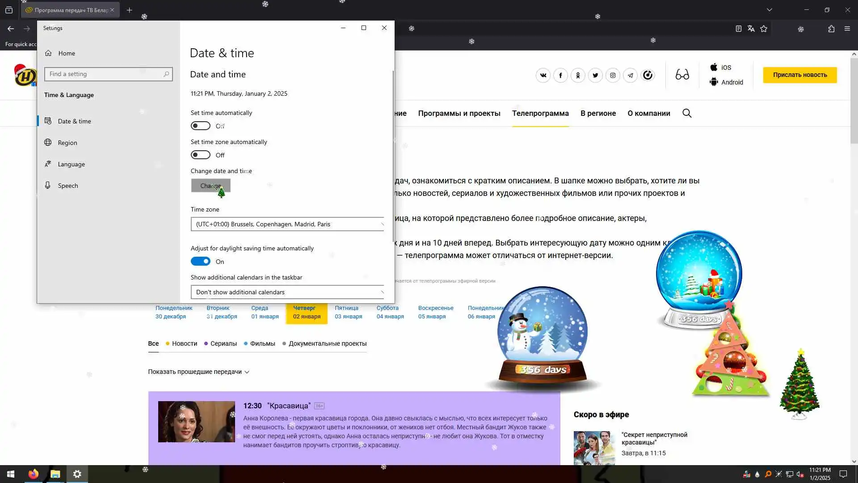Image resolution: width=858 pixels, height=483 pixels.
Task: Click the site search magnifier icon
Action: [687, 113]
